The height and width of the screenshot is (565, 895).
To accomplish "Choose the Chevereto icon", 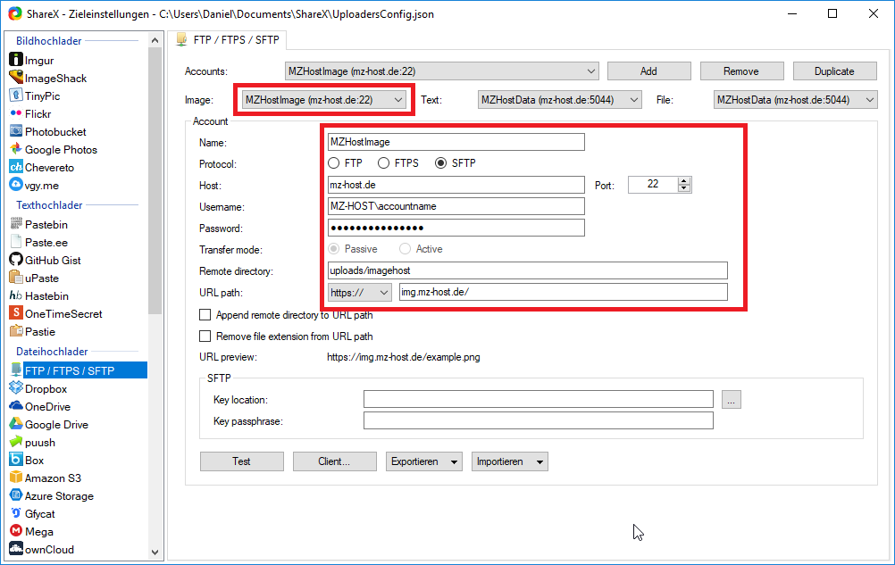I will (x=16, y=167).
